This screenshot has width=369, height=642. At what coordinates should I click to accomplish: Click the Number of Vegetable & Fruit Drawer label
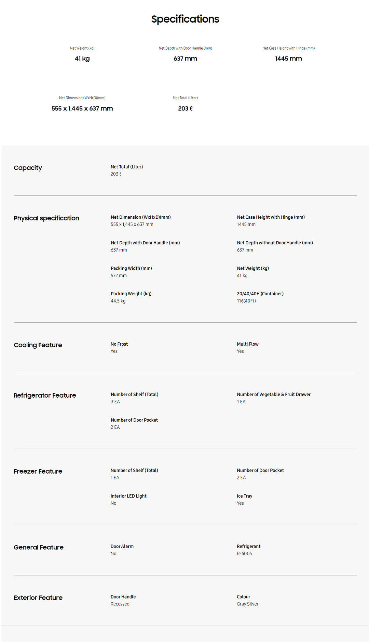[x=274, y=394]
